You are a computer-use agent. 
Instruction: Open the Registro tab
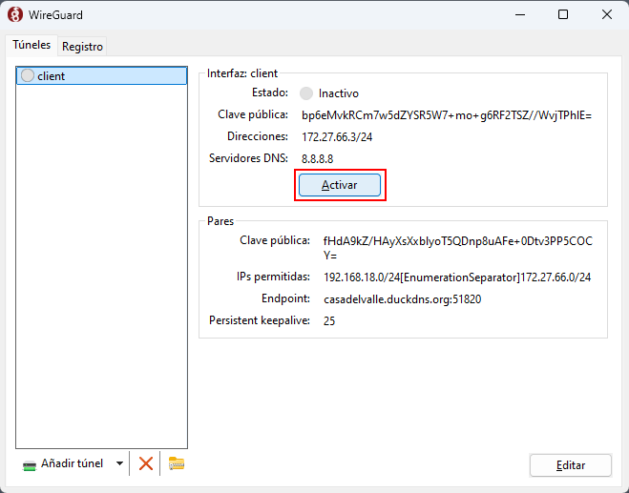point(83,46)
